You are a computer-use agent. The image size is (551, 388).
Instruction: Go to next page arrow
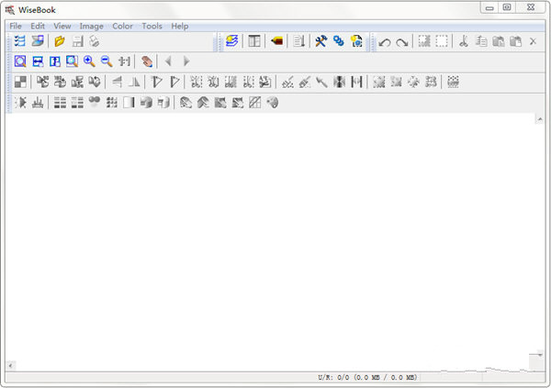pyautogui.click(x=186, y=61)
